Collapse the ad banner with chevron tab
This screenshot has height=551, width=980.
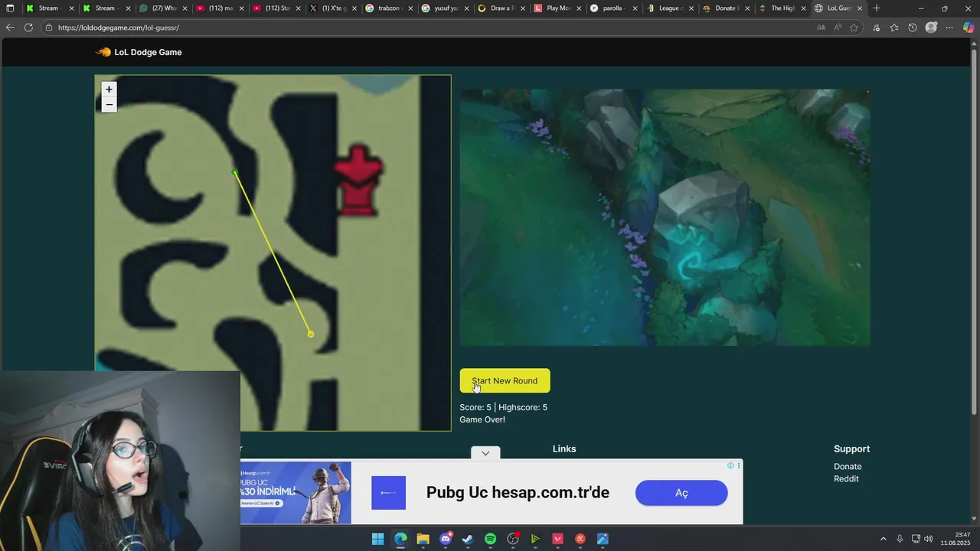pos(485,453)
